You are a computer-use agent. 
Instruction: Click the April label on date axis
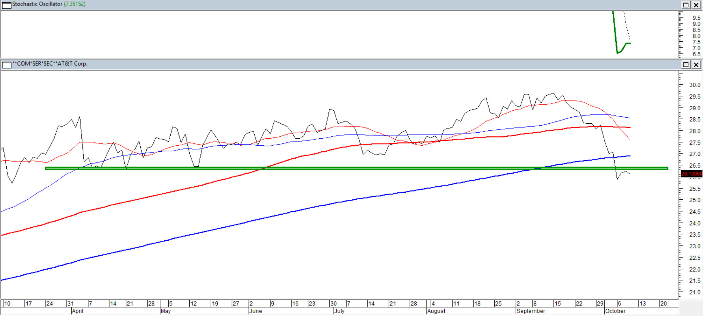(77, 311)
